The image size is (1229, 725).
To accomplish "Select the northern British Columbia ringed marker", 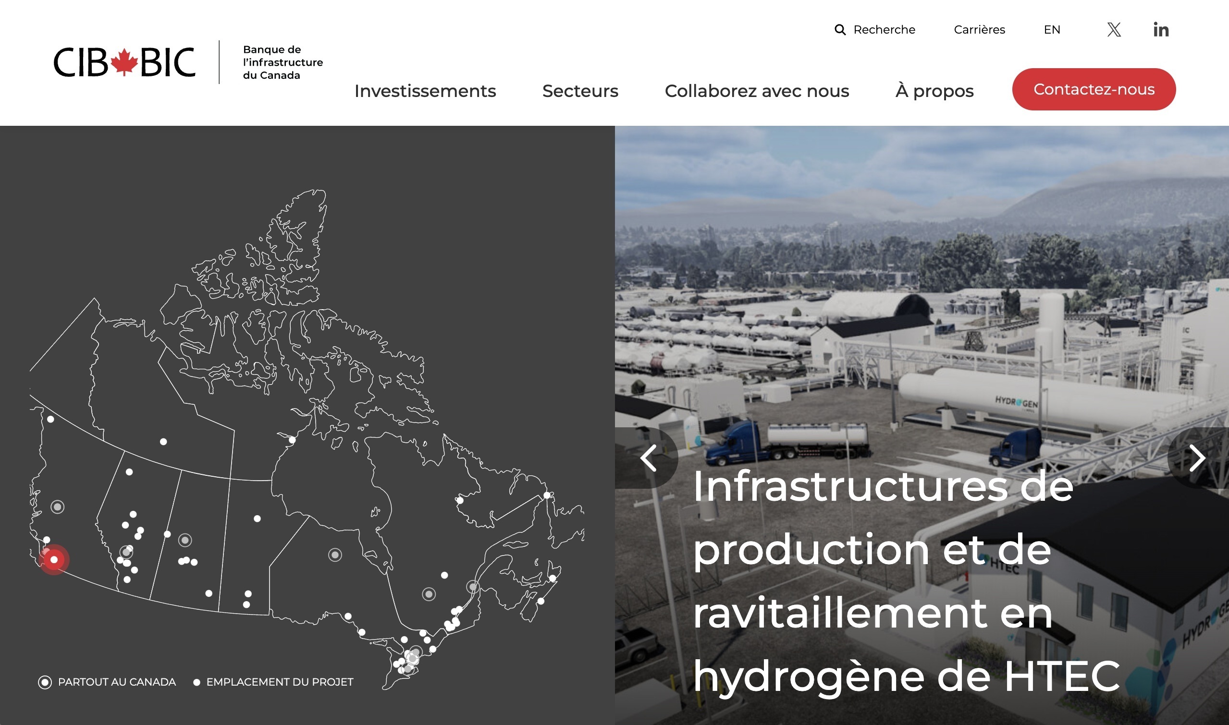I will pyautogui.click(x=58, y=507).
